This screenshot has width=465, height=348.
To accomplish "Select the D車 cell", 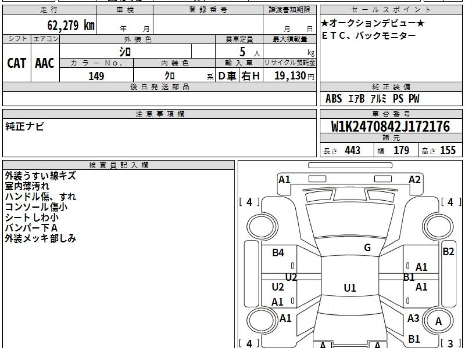I will [x=227, y=76].
